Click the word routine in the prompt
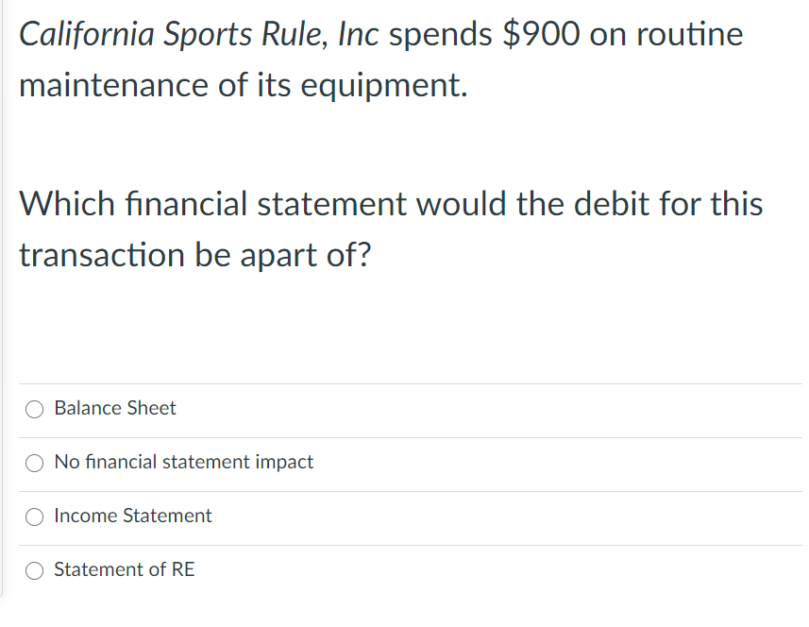This screenshot has width=809, height=627. pos(690,34)
